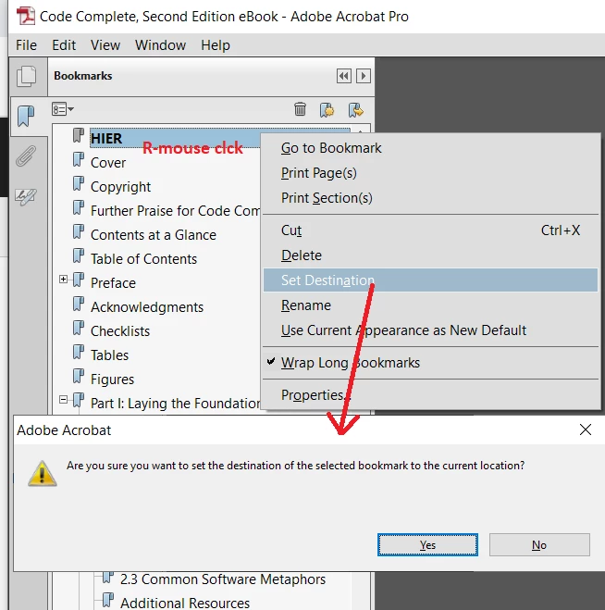Open the Attachments paperclip panel icon

(x=26, y=156)
